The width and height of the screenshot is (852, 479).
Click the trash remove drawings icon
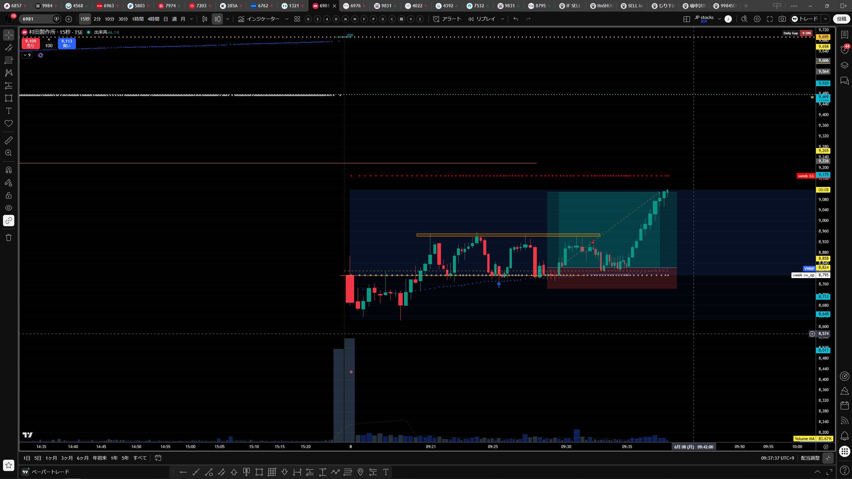9,238
